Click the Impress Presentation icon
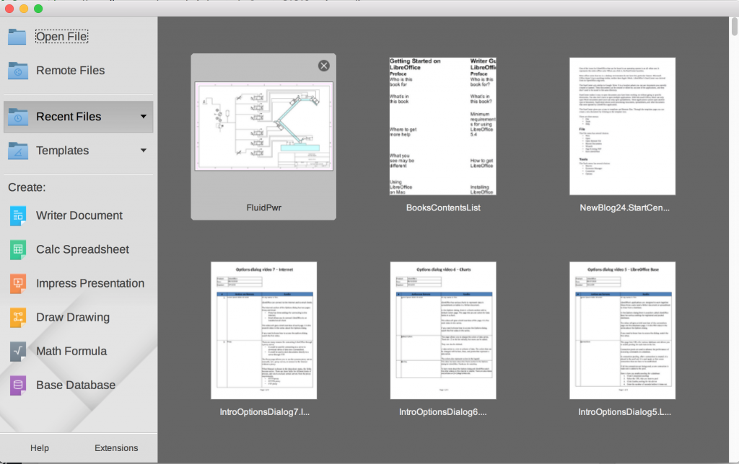This screenshot has width=739, height=464. [x=18, y=284]
